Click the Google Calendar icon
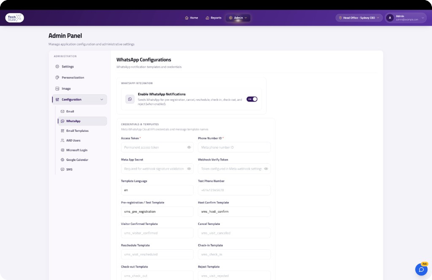Image resolution: width=432 pixels, height=280 pixels. 63,160
